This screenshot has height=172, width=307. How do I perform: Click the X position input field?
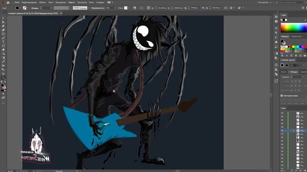tap(162, 8)
